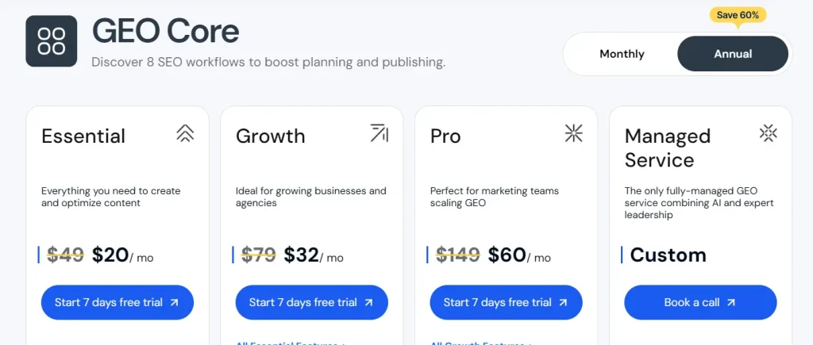This screenshot has width=813, height=345.
Task: Click the Managed Service dotted-star icon
Action: click(768, 133)
